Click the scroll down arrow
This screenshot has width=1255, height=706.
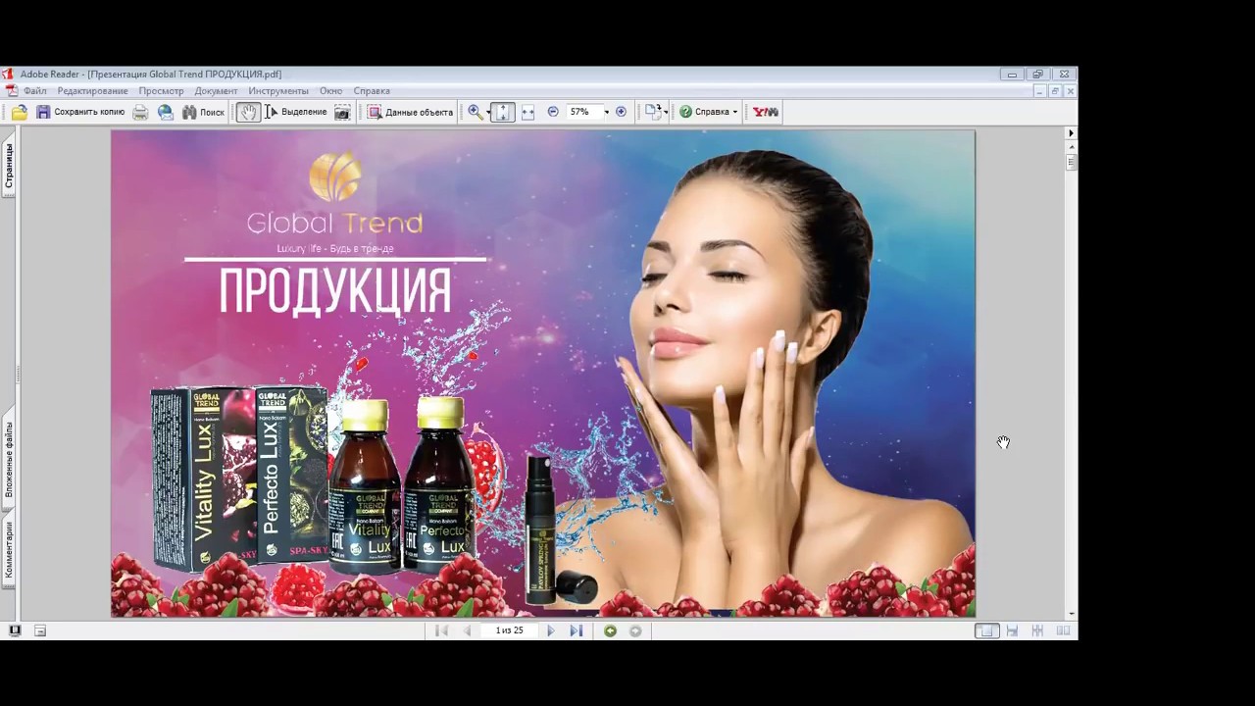pyautogui.click(x=1071, y=613)
